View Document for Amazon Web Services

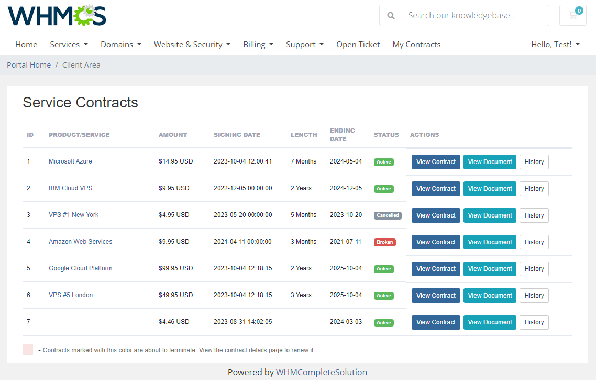pos(490,242)
